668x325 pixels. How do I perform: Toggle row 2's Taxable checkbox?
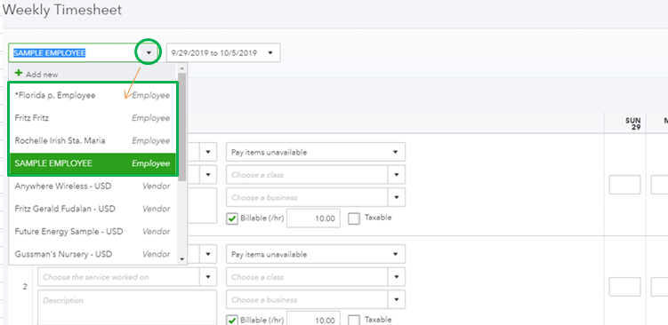[x=354, y=321]
